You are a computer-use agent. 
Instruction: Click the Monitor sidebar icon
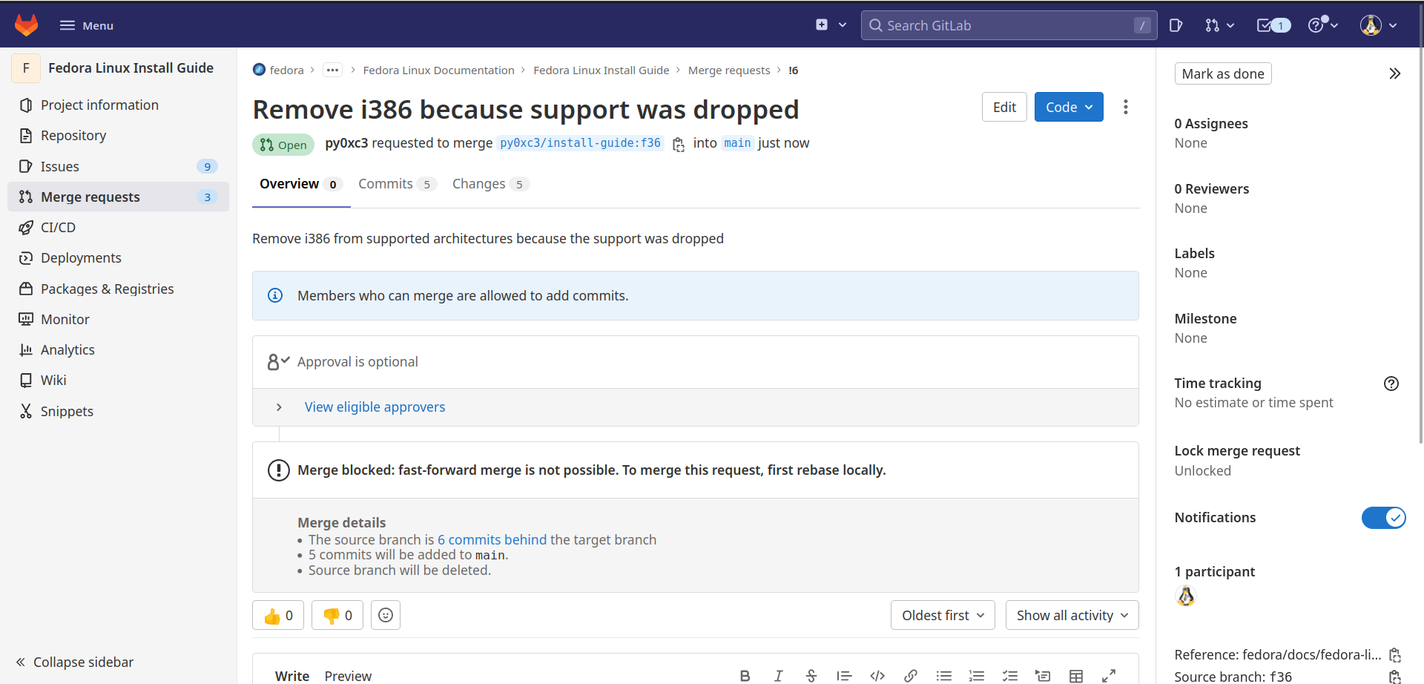click(26, 320)
